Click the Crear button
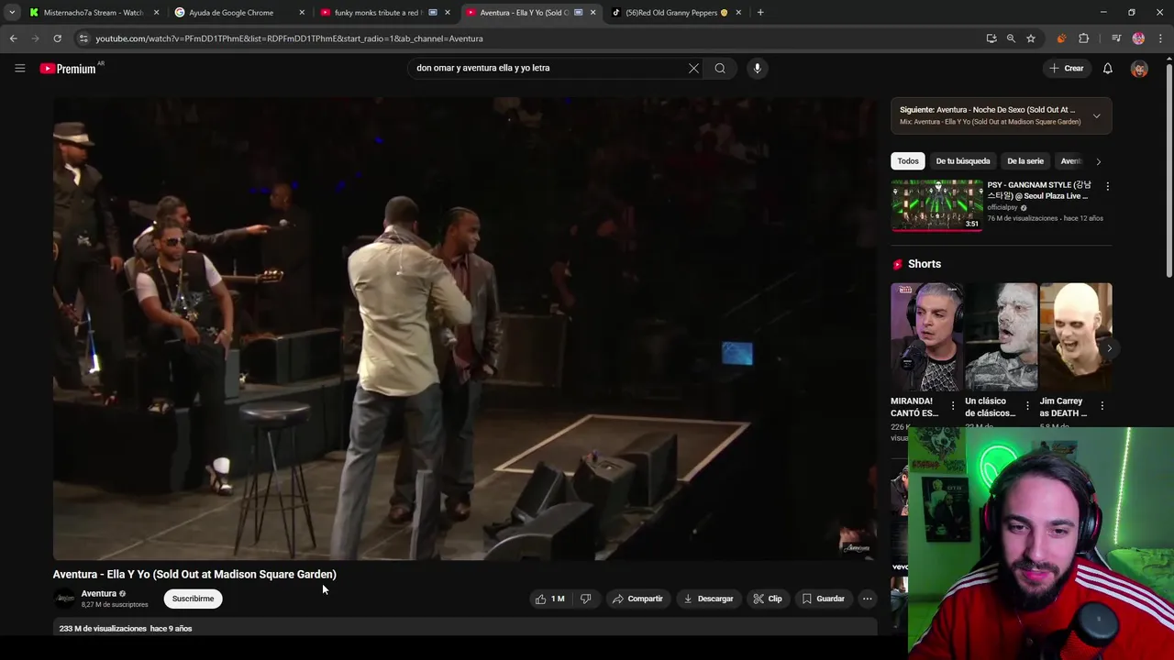Image resolution: width=1174 pixels, height=660 pixels. pos(1067,68)
